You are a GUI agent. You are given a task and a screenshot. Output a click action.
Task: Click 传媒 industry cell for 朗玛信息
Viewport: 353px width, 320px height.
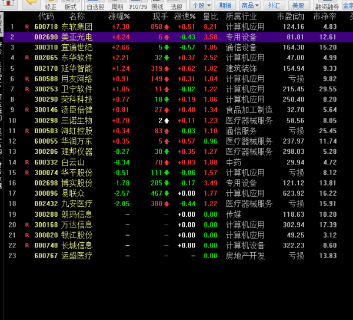[x=234, y=215]
